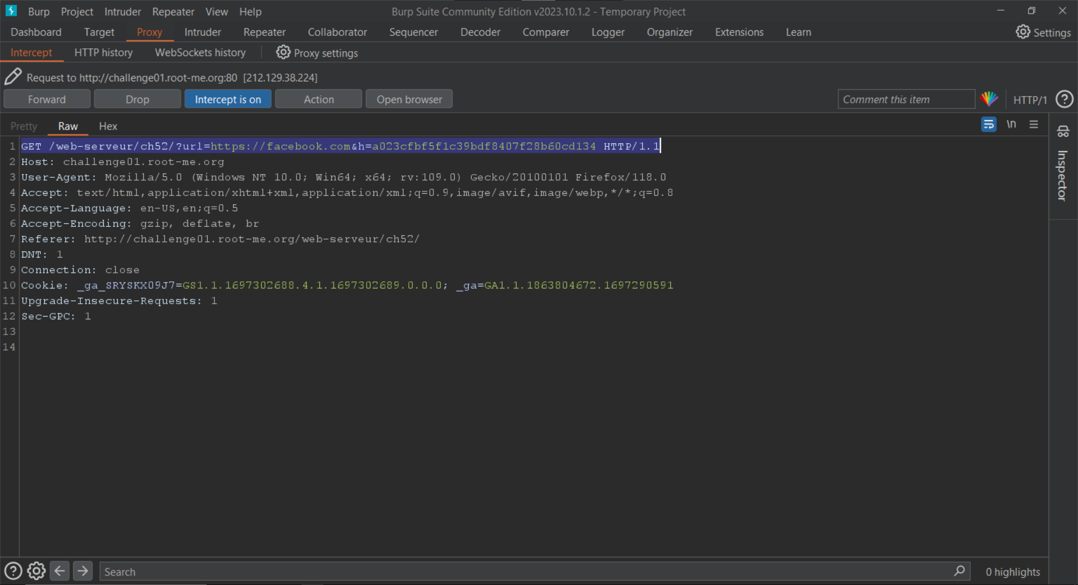1078x585 pixels.
Task: Open the Decoder tab
Action: click(x=481, y=32)
